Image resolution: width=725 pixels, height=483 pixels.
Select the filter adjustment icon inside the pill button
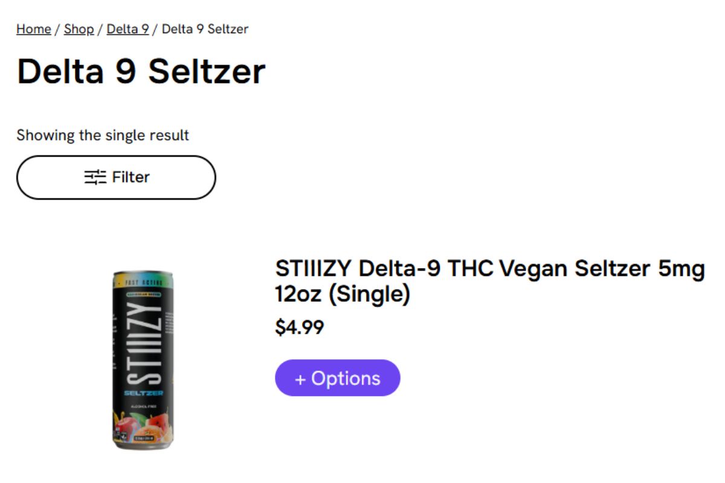click(97, 177)
